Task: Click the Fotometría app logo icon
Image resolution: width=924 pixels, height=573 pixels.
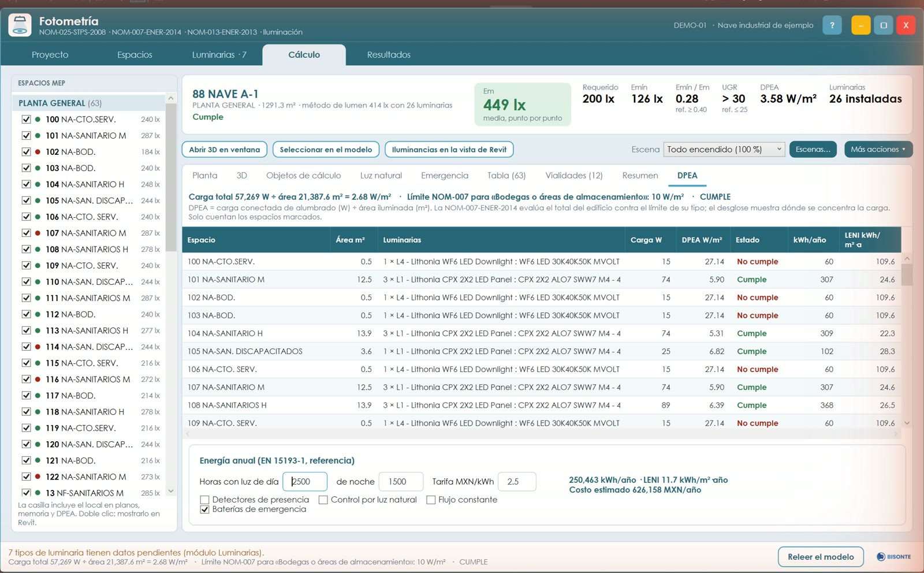Action: coord(20,25)
